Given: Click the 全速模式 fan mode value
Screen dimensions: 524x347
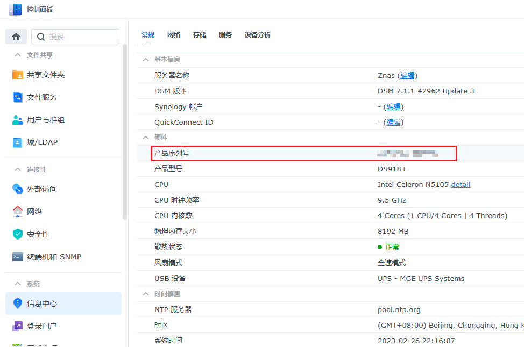Looking at the screenshot, I should [392, 263].
